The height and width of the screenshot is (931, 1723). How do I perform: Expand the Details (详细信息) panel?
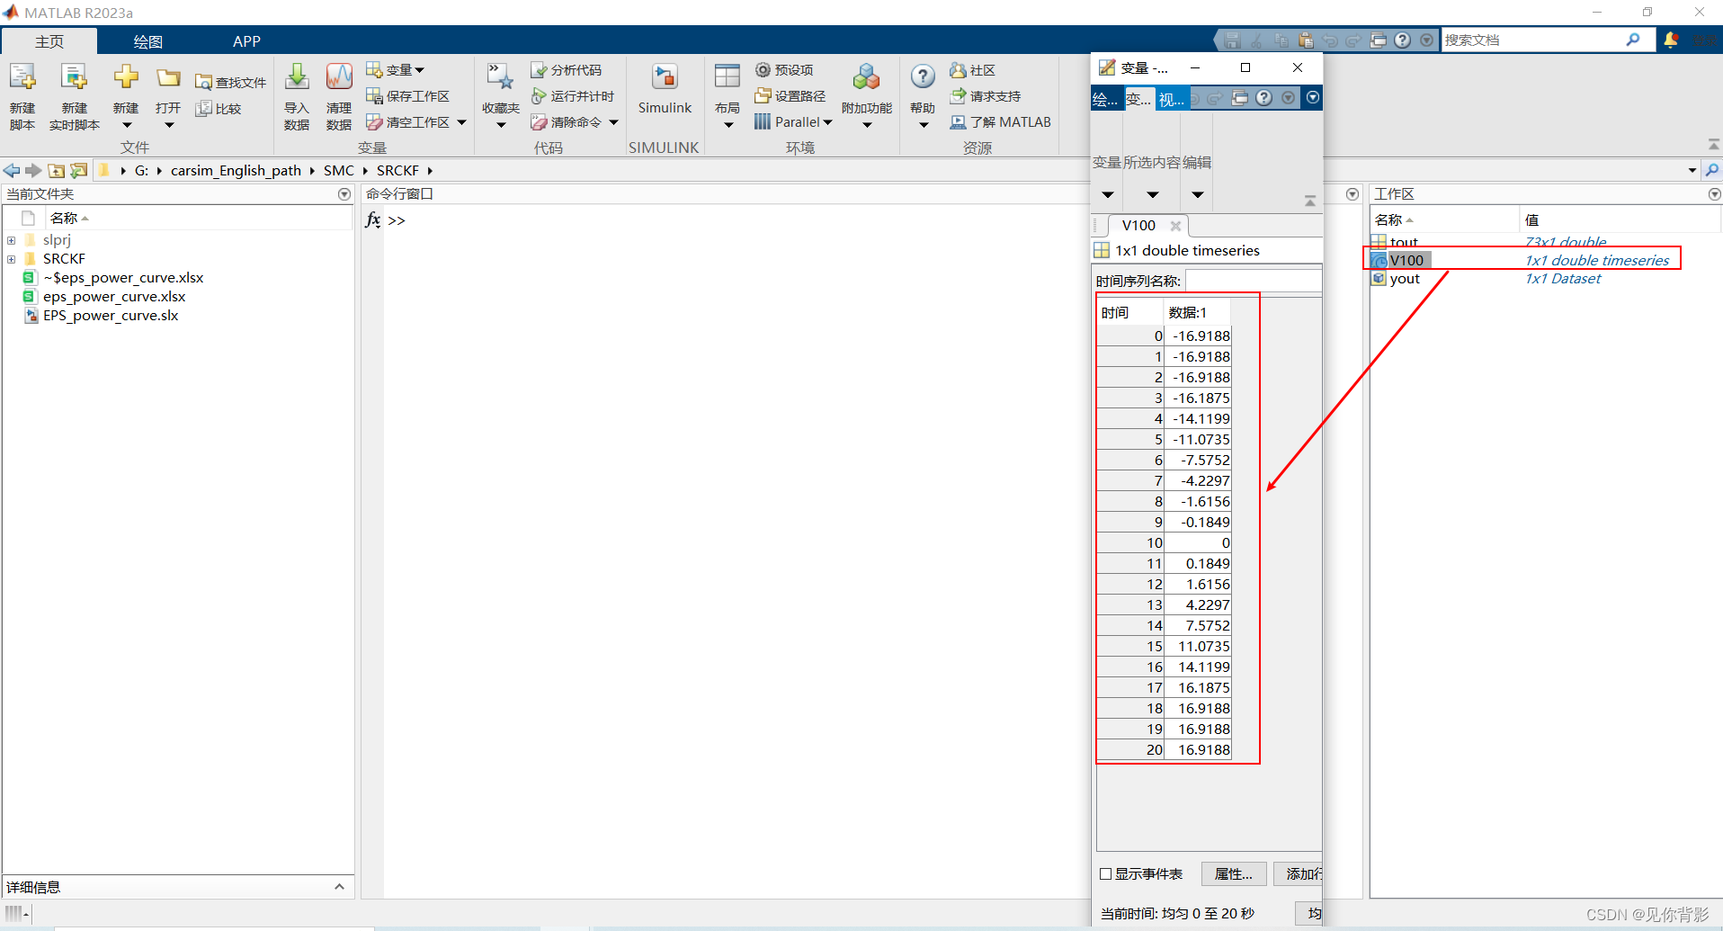click(x=339, y=887)
